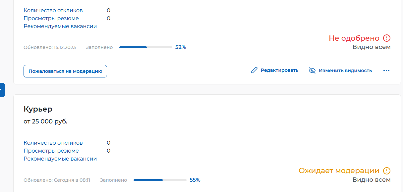Open Просмотры резюме for the Курьер resume
Viewport: 403px width, 192px height.
pyautogui.click(x=51, y=151)
